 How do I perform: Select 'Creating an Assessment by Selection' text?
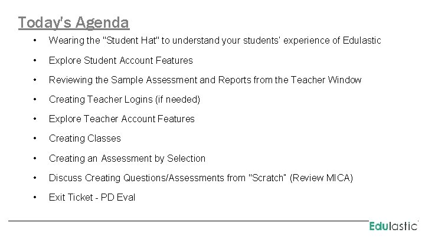[127, 158]
